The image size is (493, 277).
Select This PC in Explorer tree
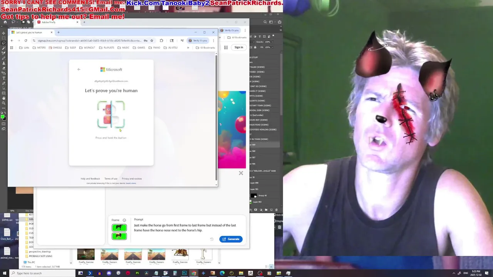click(x=29, y=262)
